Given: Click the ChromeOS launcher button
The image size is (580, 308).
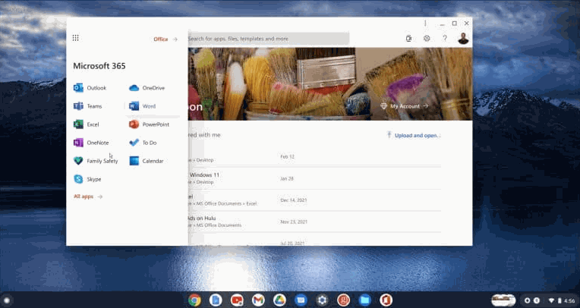Looking at the screenshot, I should 7,300.
